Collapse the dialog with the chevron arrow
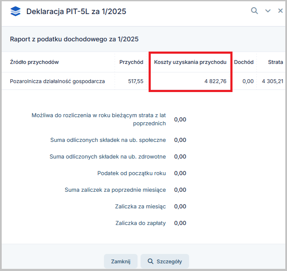 268,11
